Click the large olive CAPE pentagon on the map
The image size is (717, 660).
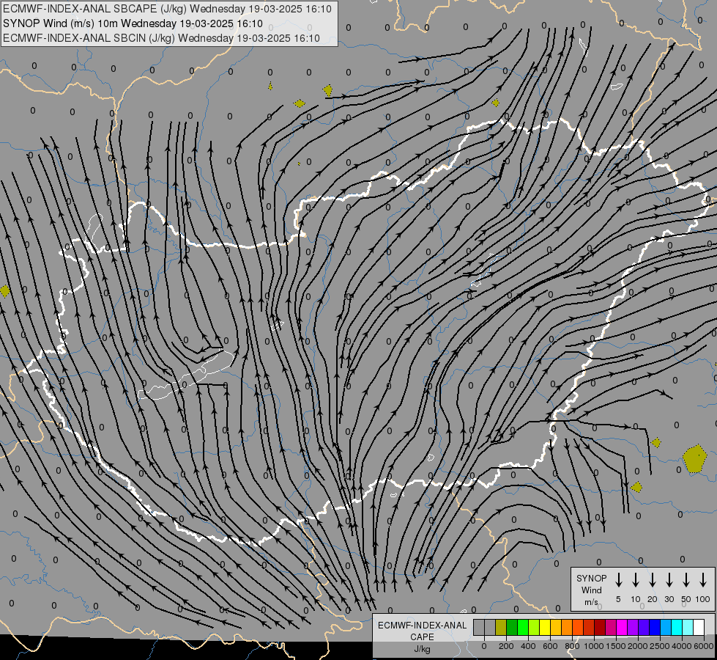pos(694,458)
